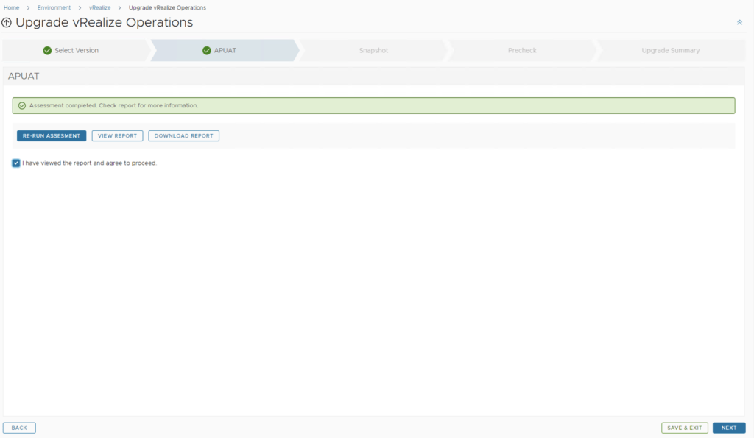Open the Upgrade Summary wizard step

(x=670, y=51)
